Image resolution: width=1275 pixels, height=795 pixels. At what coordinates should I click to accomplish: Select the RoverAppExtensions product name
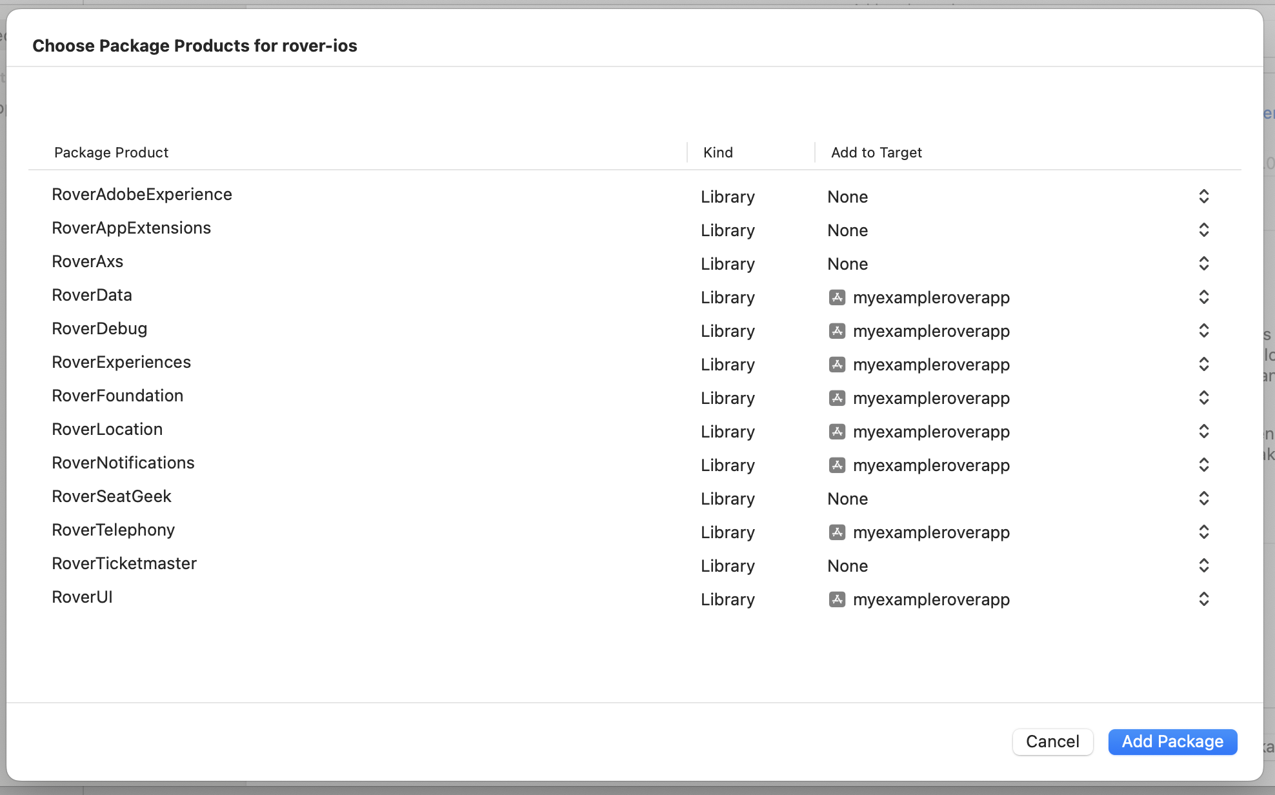tap(132, 228)
